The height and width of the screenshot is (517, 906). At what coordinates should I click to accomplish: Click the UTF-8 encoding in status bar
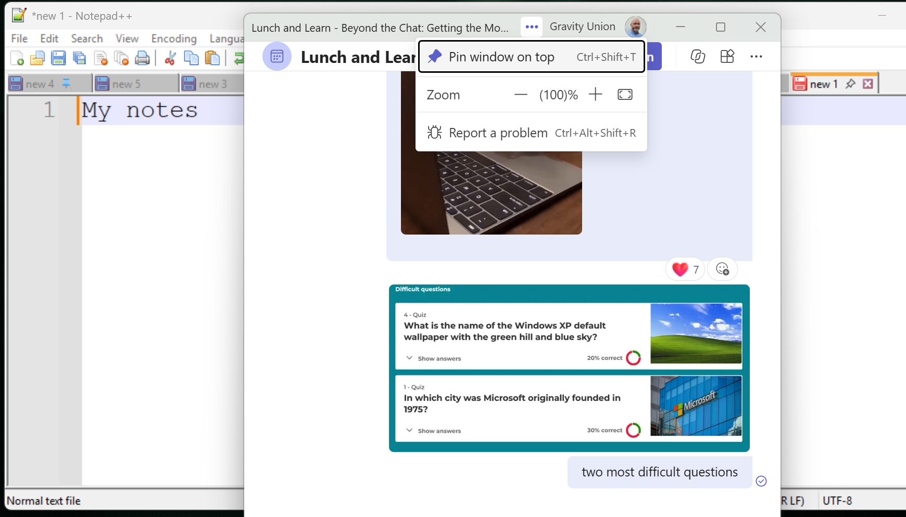tap(837, 501)
